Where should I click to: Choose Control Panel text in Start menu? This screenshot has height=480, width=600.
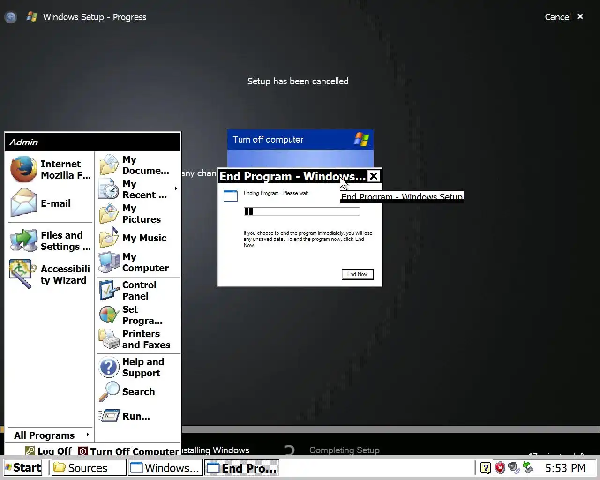(139, 291)
